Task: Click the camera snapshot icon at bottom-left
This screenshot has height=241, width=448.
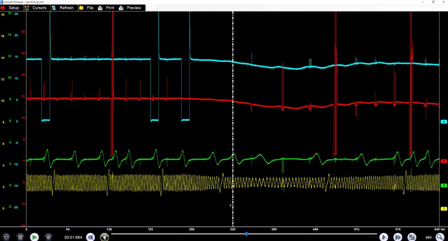Action: point(6,237)
